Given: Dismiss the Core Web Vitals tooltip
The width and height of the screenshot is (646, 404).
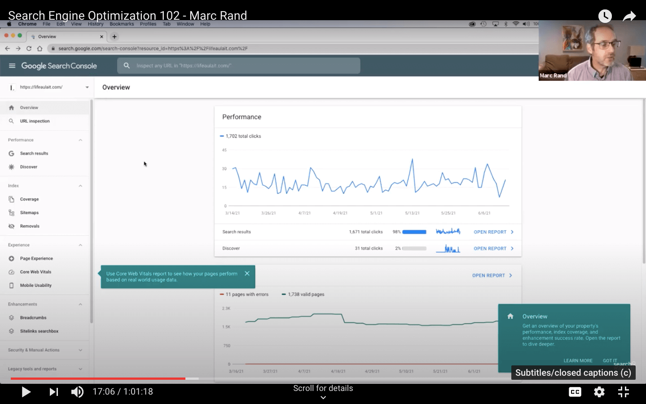Looking at the screenshot, I should 247,273.
